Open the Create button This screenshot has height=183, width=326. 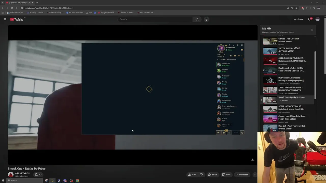click(298, 19)
